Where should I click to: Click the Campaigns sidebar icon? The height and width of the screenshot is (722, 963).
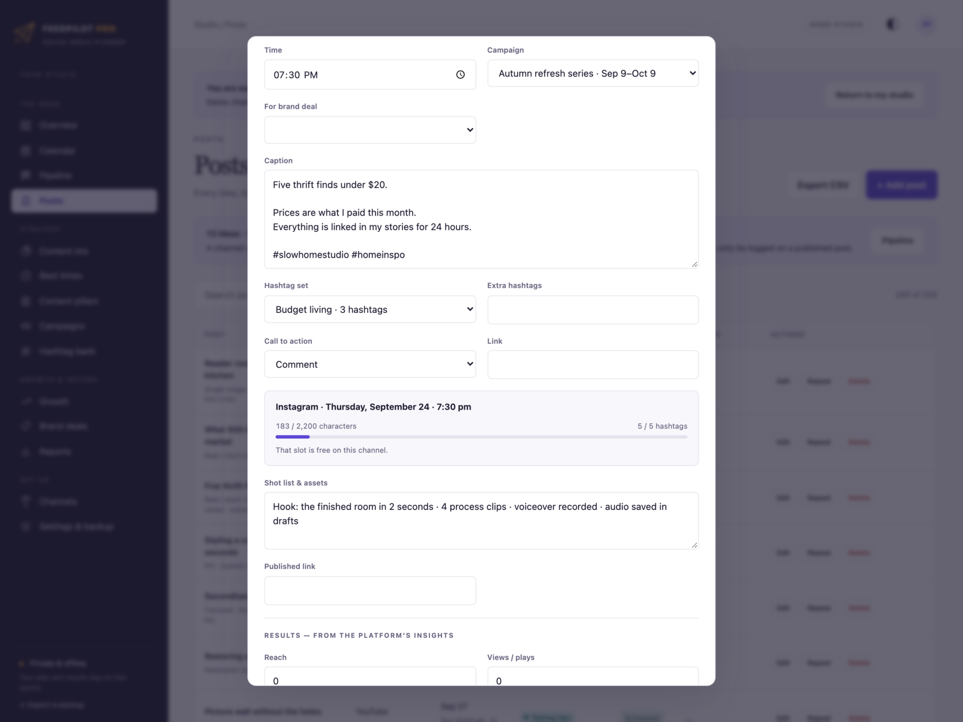coord(26,326)
